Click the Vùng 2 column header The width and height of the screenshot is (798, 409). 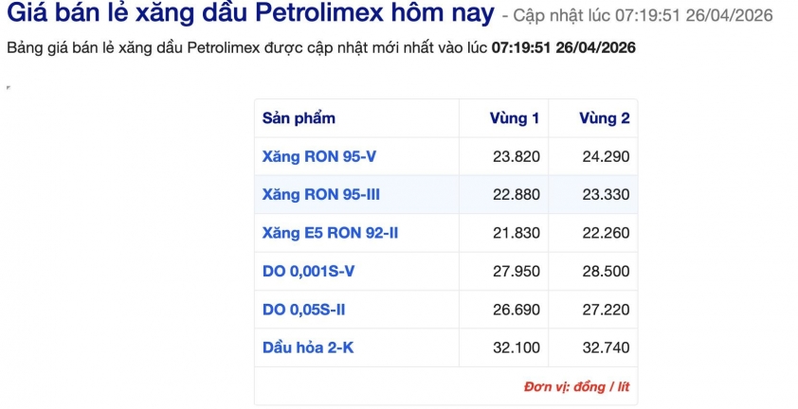point(605,118)
